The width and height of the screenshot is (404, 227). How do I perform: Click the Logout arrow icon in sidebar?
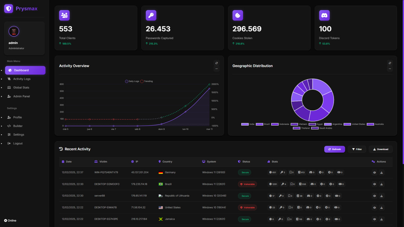9,143
